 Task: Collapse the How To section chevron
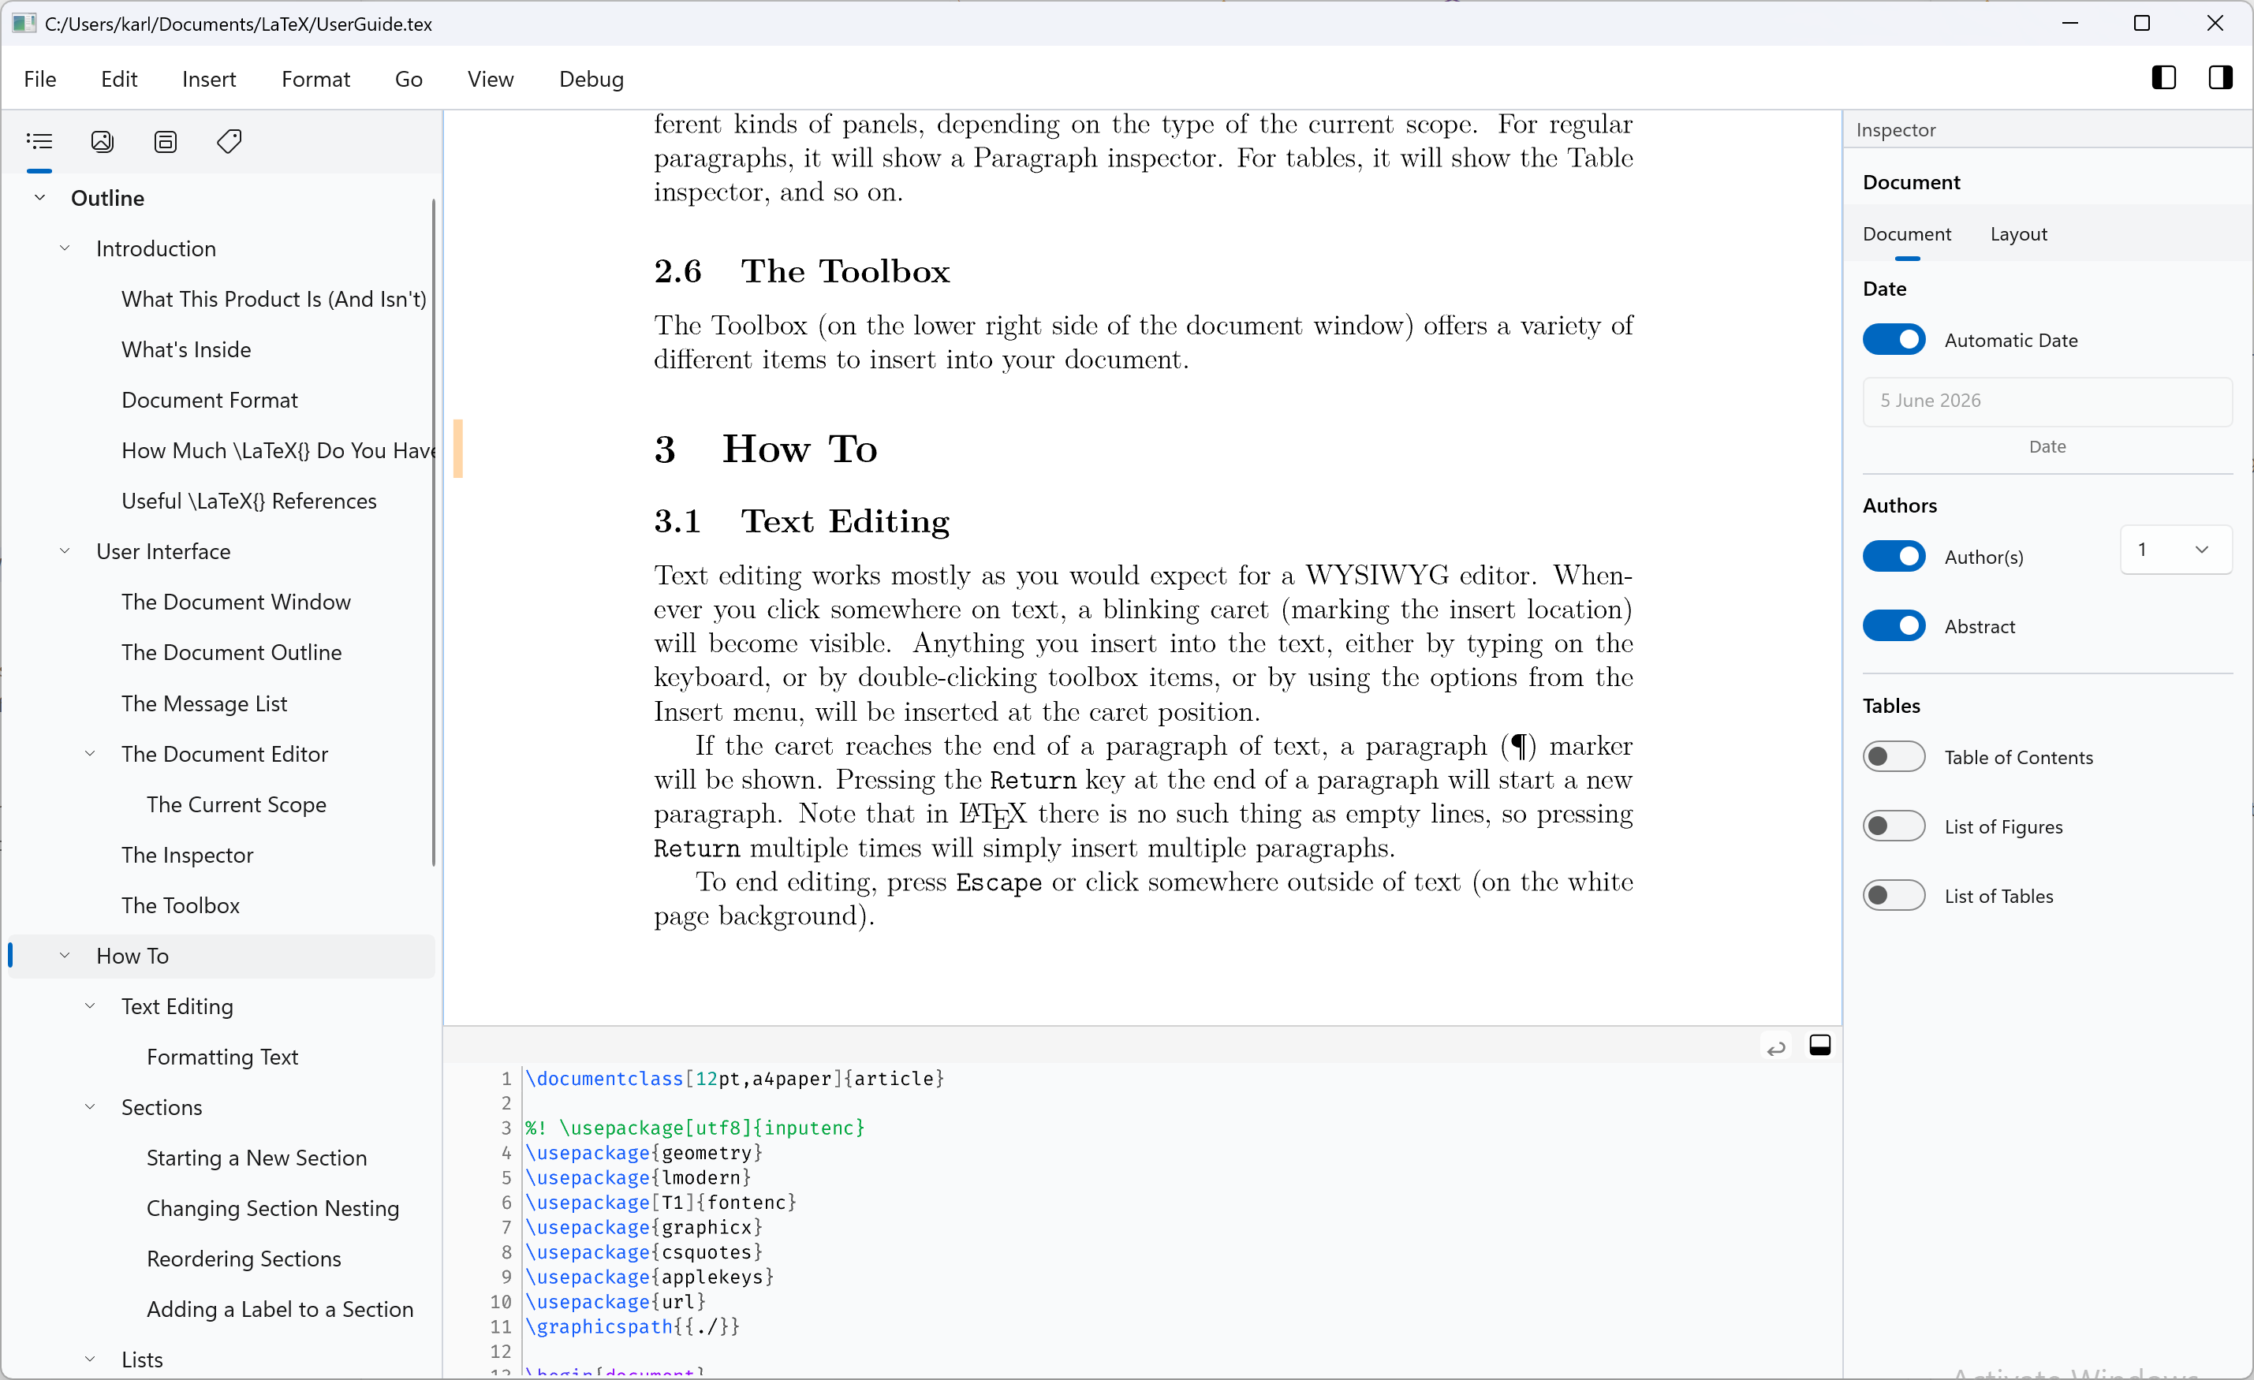click(x=65, y=956)
